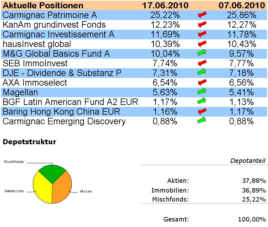
Task: Click the green arrow beside M&G Global Basics
Action: coord(202,53)
